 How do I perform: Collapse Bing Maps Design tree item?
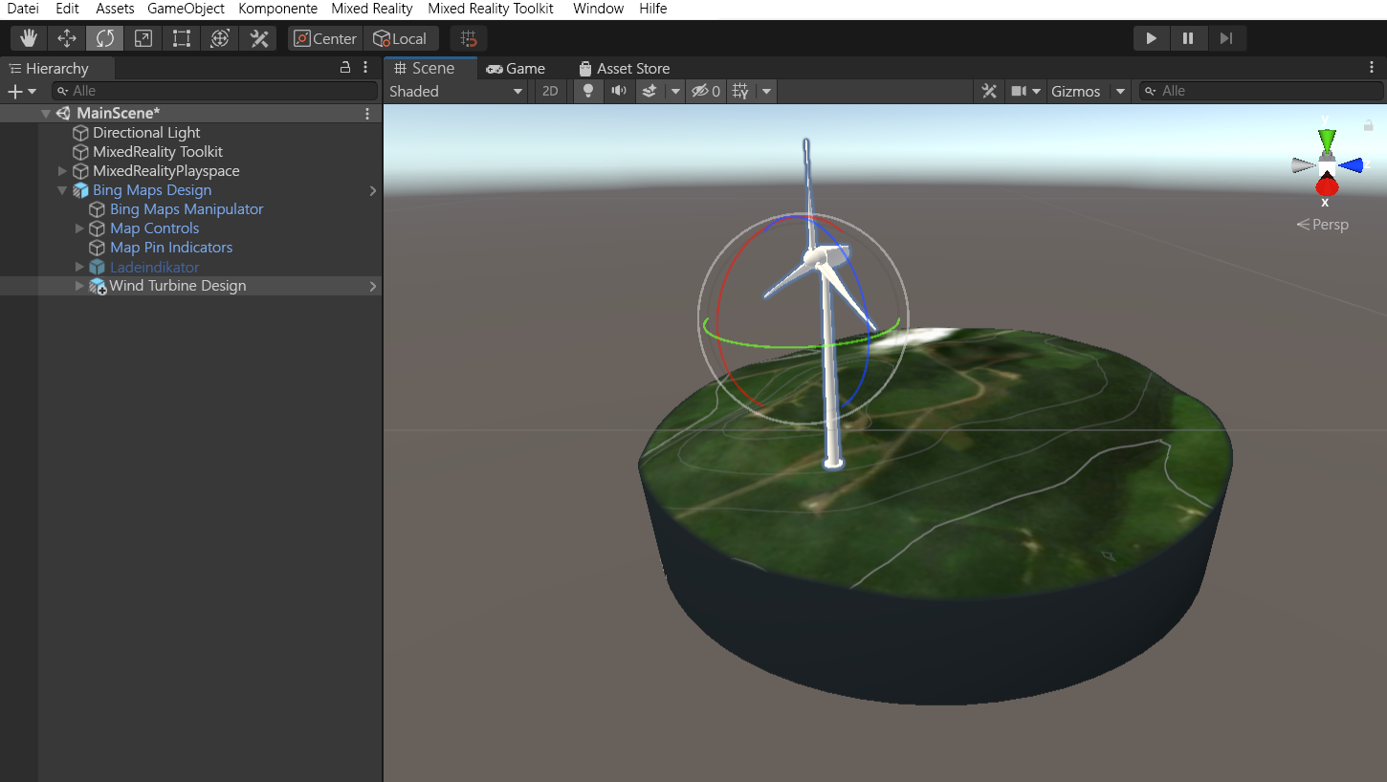pyautogui.click(x=62, y=190)
